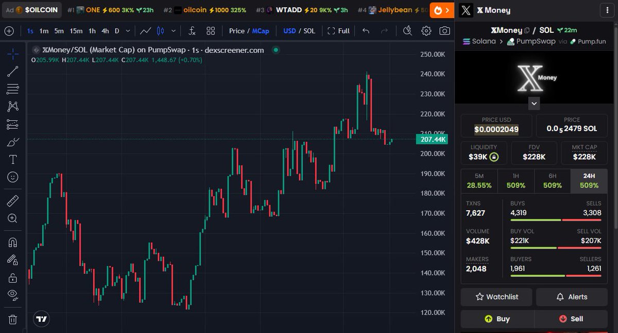618x333 pixels.
Task: Activate the zoom in tool
Action: click(13, 218)
